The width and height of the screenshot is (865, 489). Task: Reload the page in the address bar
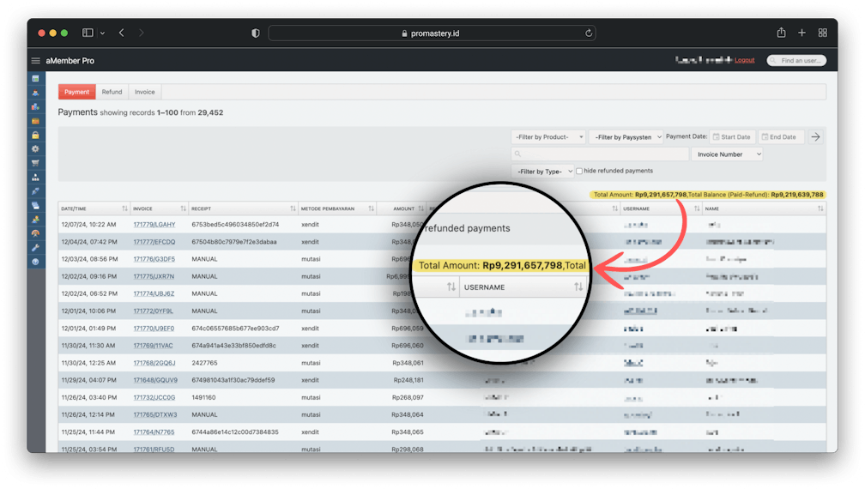click(589, 33)
